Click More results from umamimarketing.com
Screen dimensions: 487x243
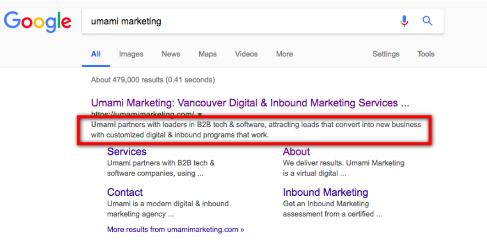click(x=175, y=229)
